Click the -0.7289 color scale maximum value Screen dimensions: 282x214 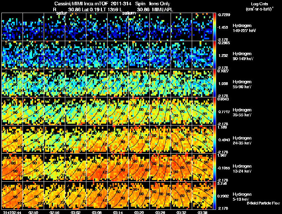(x=224, y=15)
